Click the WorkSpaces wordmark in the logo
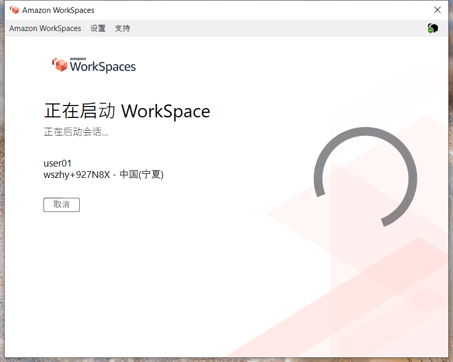This screenshot has height=362, width=453. 103,67
